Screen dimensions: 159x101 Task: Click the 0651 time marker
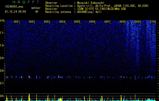click(17, 22)
